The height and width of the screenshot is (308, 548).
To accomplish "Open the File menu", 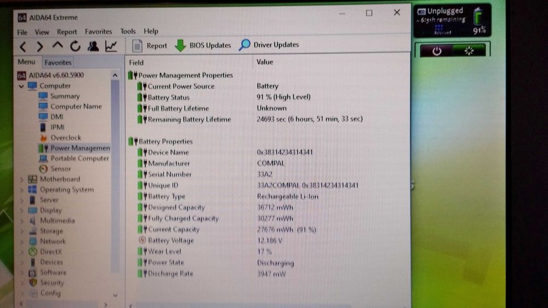I will (x=22, y=32).
